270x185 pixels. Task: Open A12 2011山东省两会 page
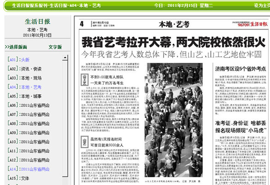click(29, 160)
